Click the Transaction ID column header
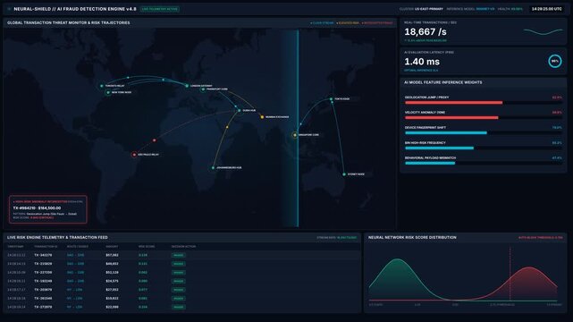The height and width of the screenshot is (322, 573). pos(46,247)
